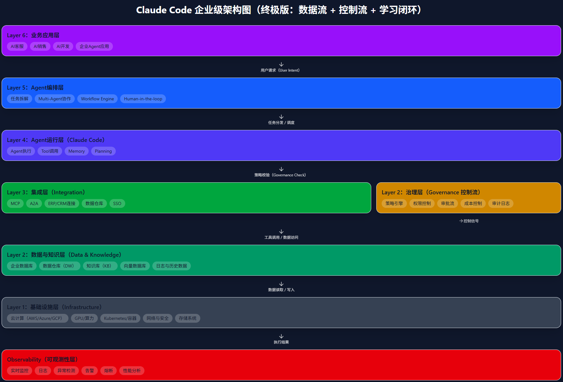
Task: Enable the 实时监控 tag in the red layer
Action: tap(19, 371)
